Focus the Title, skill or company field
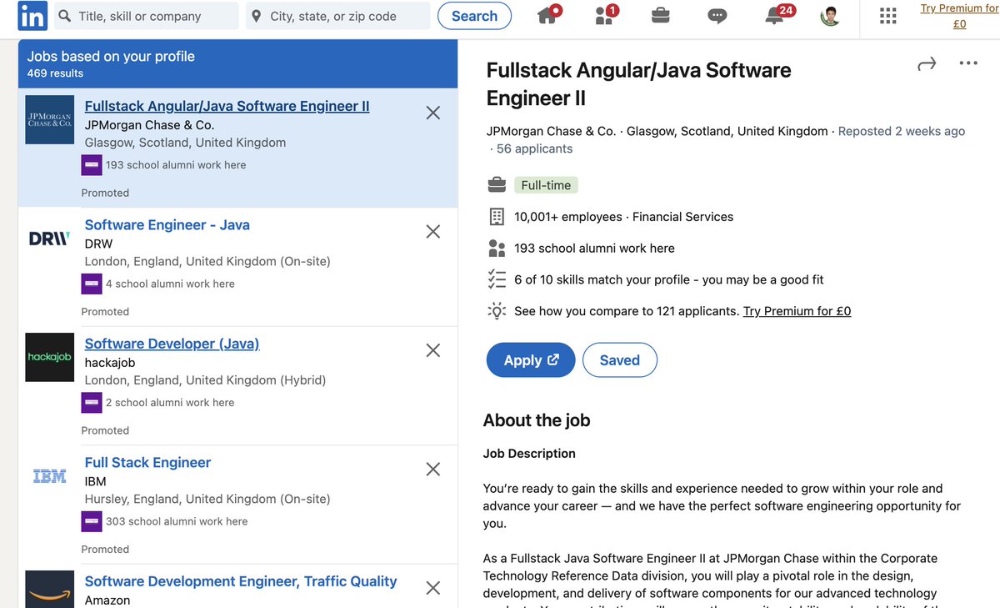Viewport: 1000px width, 608px height. (147, 16)
